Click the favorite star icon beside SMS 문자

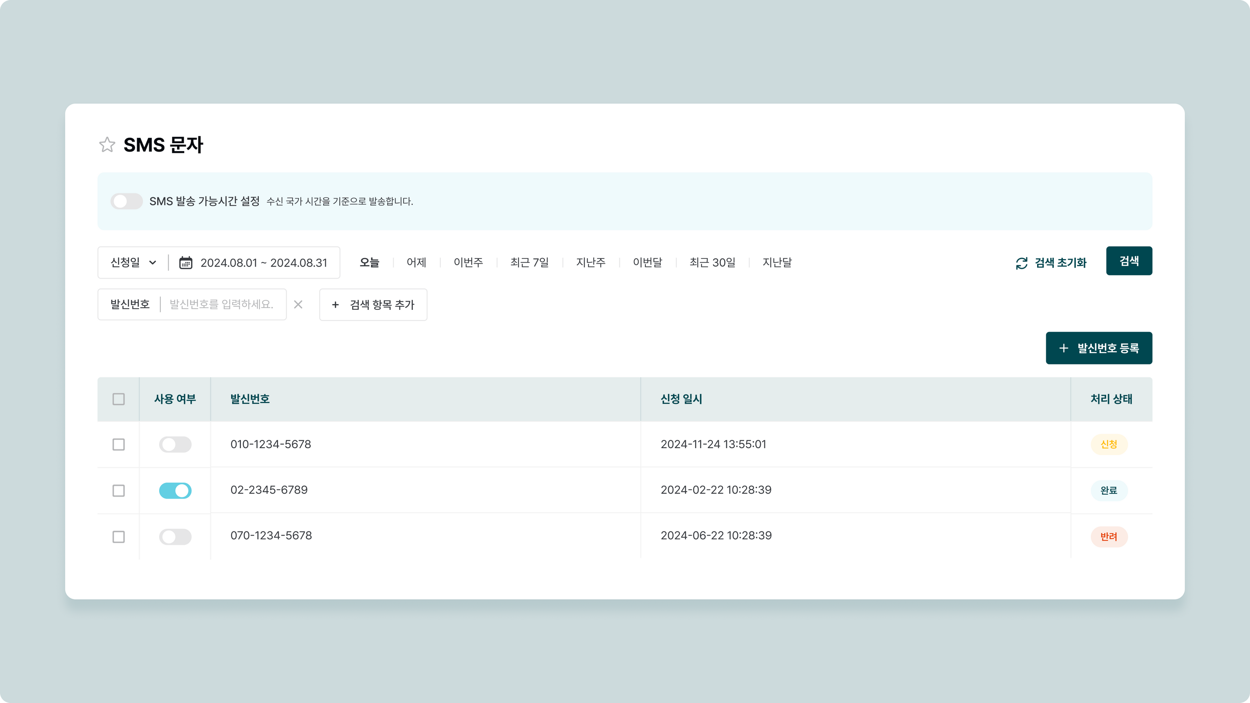(107, 145)
